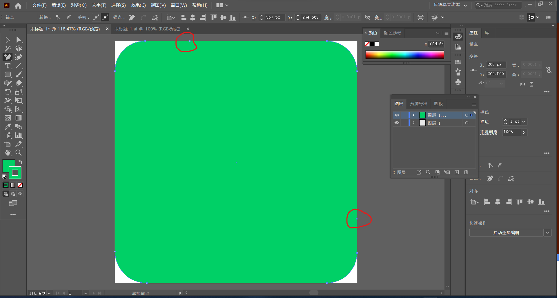Create new layer in Layers panel
The image size is (559, 298).
(457, 172)
